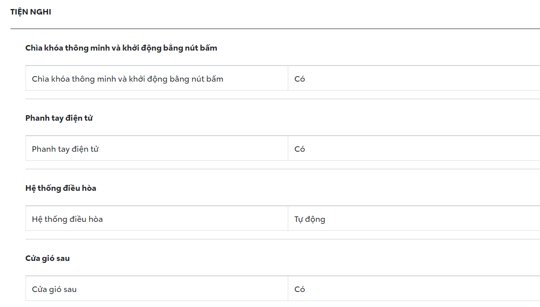Click the Có value for Phanh tay điện tử
Viewport: 540px width, 307px height.
(x=300, y=149)
